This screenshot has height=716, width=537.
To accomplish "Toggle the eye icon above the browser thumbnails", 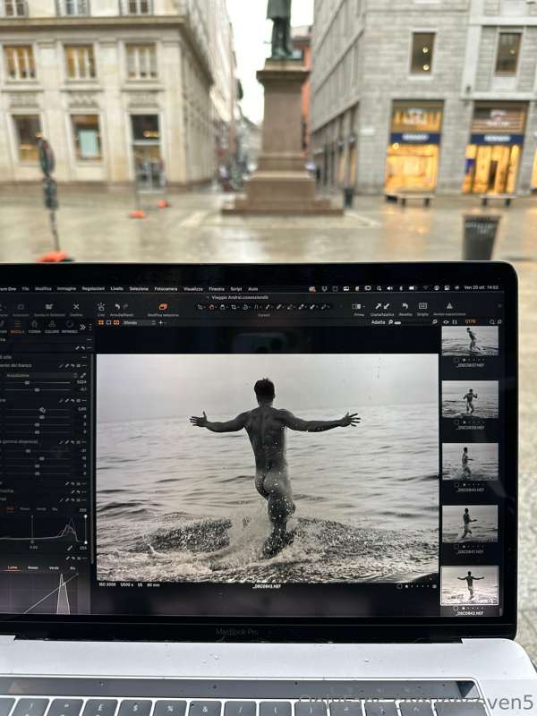I will tap(446, 321).
